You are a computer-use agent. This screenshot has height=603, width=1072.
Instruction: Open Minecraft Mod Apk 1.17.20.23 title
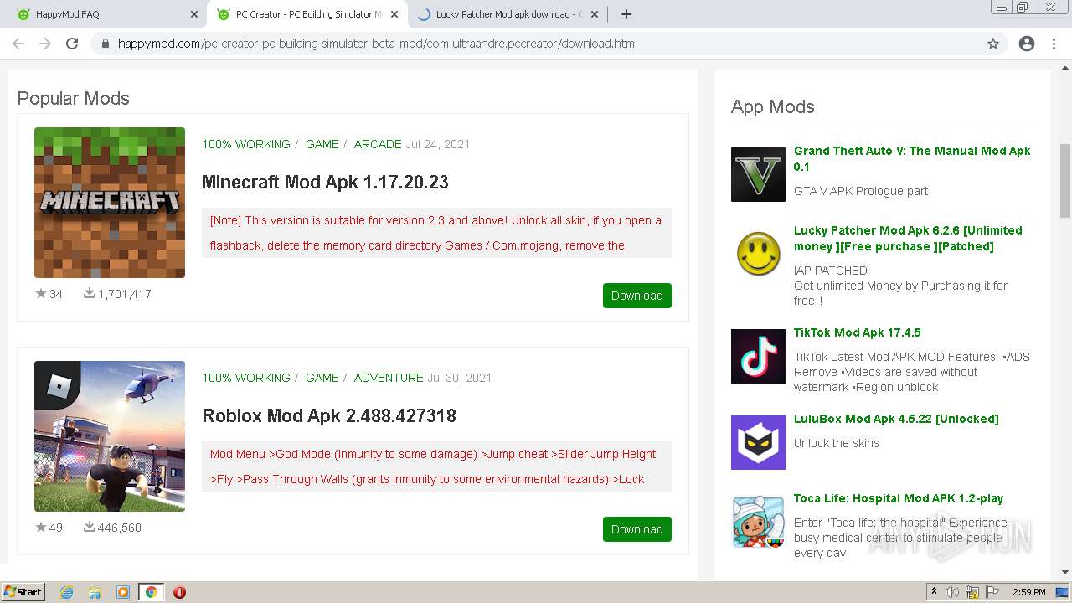click(x=325, y=182)
